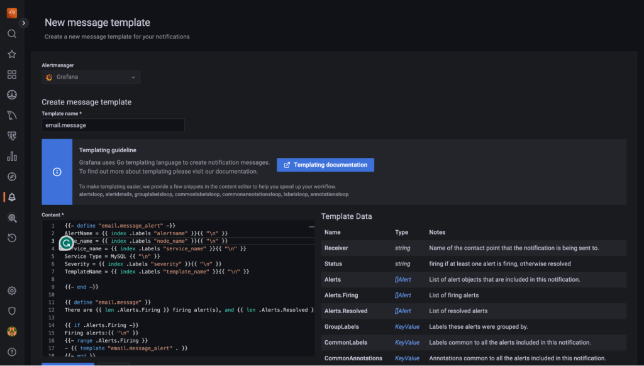Open the Starred star icon in sidebar

point(11,55)
